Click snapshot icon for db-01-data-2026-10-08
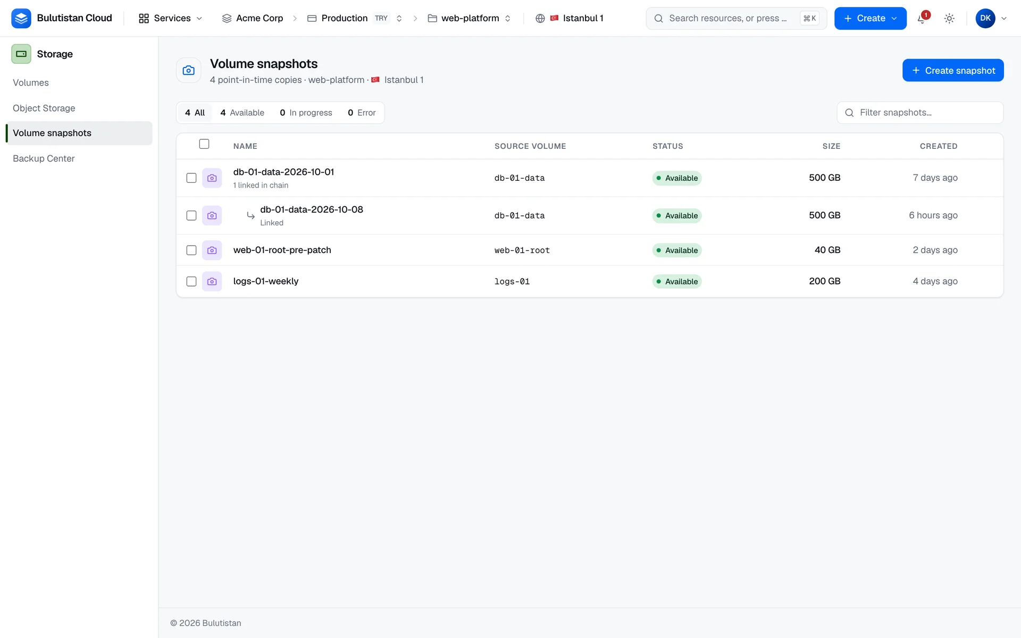Image resolution: width=1021 pixels, height=638 pixels. pos(212,215)
